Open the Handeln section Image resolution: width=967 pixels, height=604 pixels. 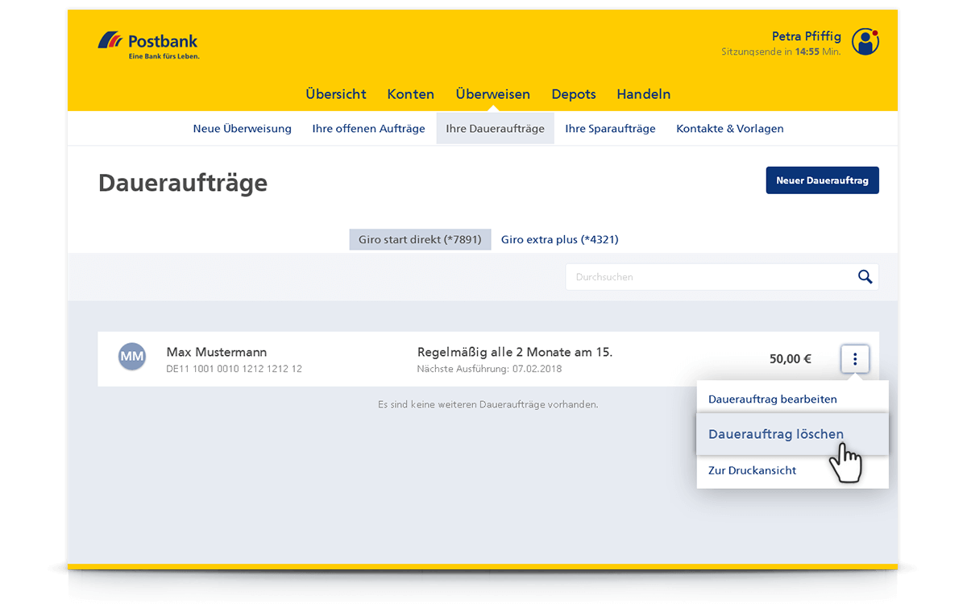tap(643, 94)
